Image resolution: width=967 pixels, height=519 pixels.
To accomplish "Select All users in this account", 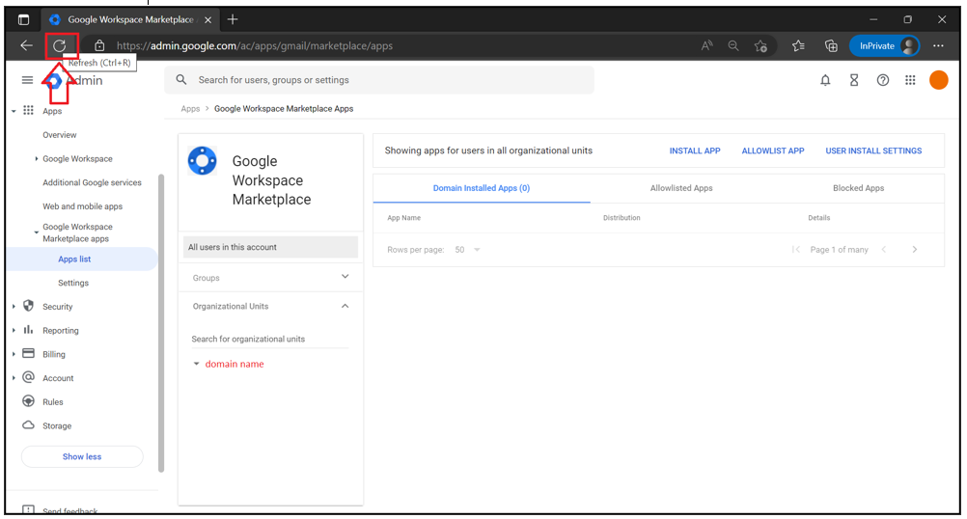I will [271, 247].
